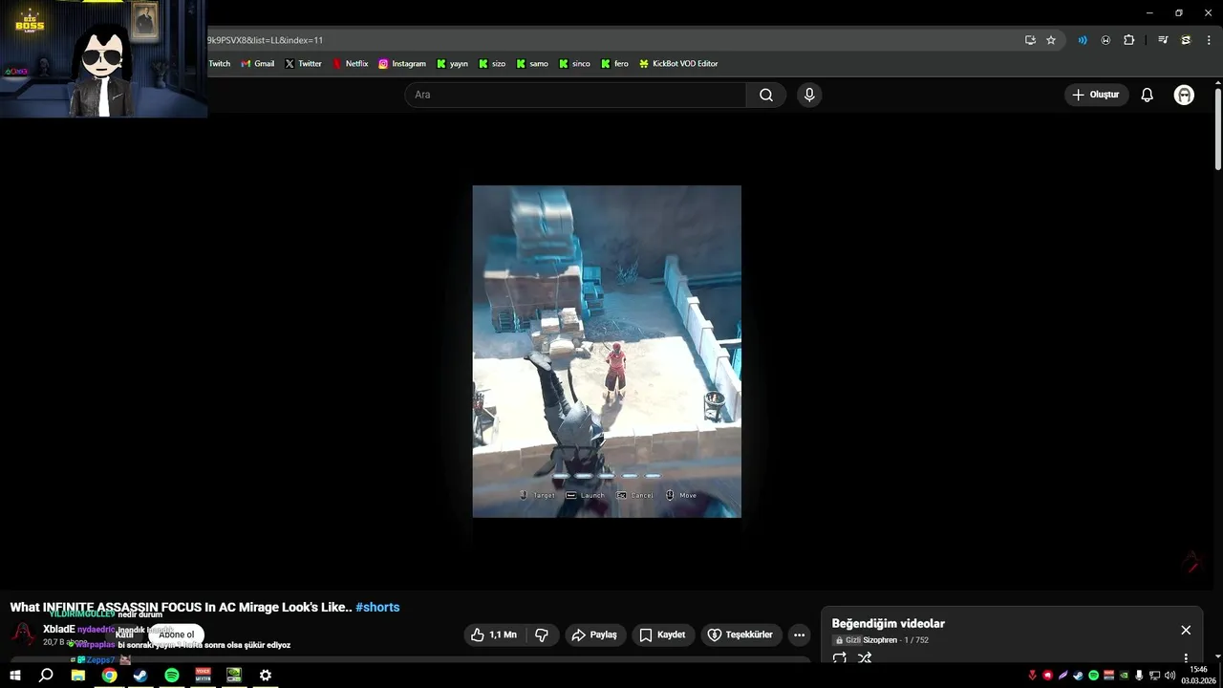Focus the Ara search field
The height and width of the screenshot is (688, 1223).
[575, 95]
